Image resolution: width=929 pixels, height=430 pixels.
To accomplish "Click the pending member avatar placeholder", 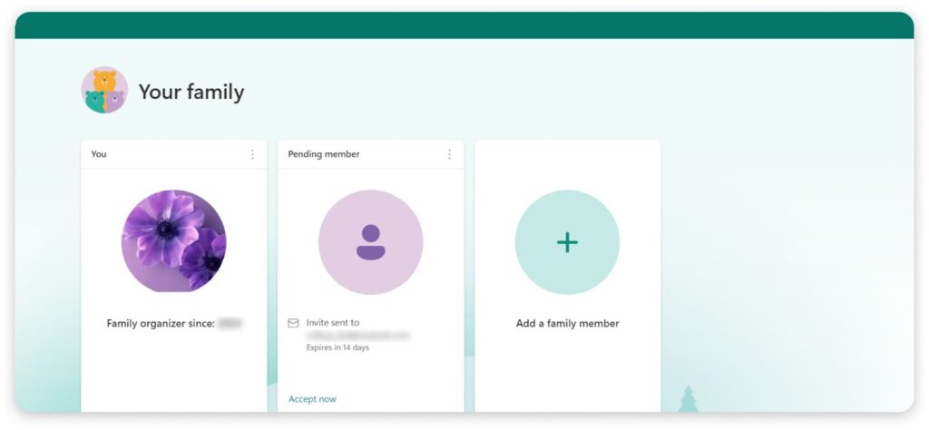I will (370, 241).
